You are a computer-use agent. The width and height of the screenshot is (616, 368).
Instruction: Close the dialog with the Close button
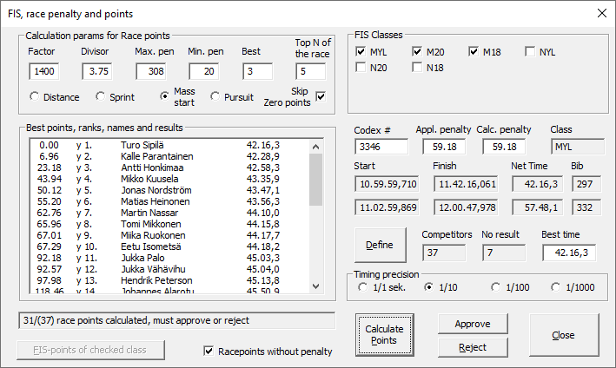coord(563,334)
